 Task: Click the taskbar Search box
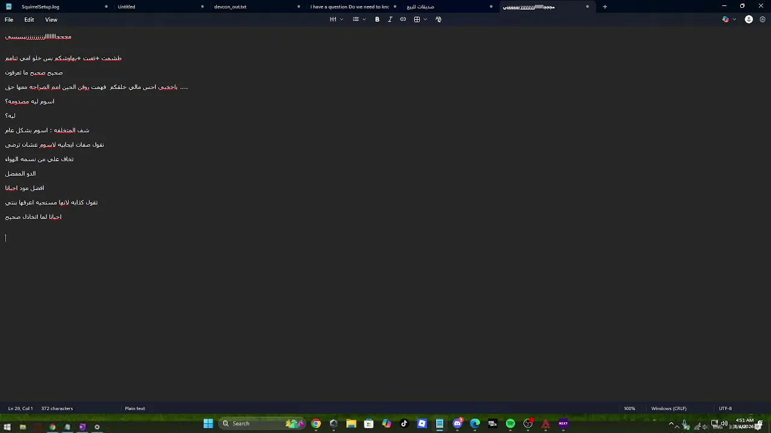(261, 423)
